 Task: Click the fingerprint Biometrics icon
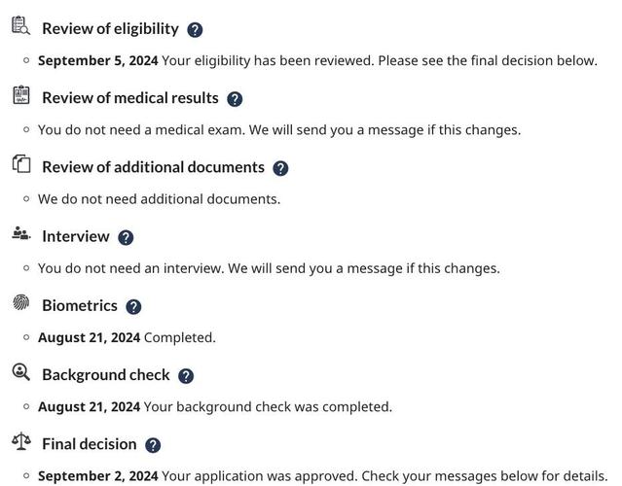21,302
